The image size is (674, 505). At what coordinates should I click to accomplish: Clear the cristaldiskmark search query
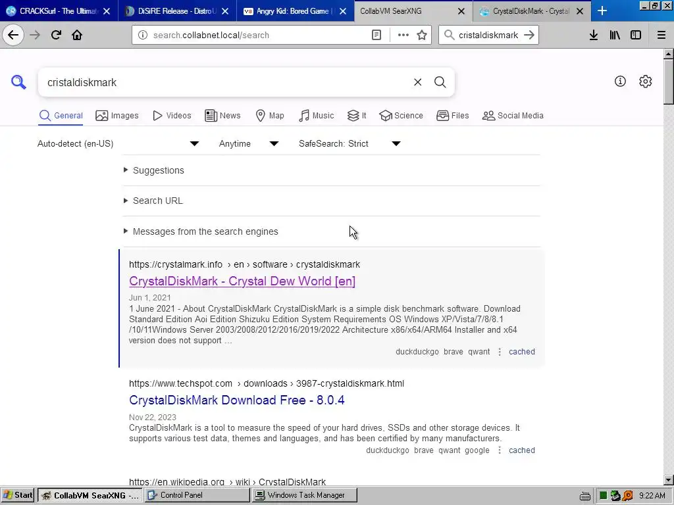pyautogui.click(x=417, y=82)
